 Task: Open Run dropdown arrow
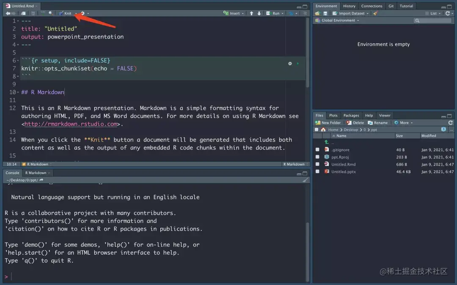[x=282, y=14]
